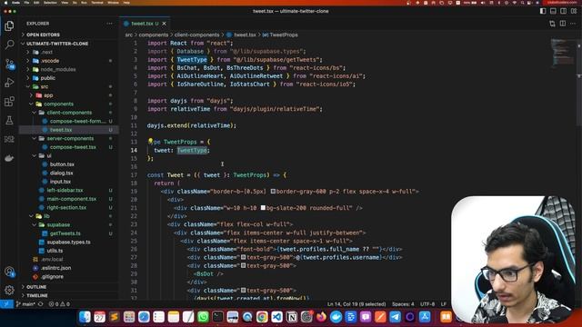582x327 pixels.
Task: Open the Manage gear icon
Action: [9, 290]
